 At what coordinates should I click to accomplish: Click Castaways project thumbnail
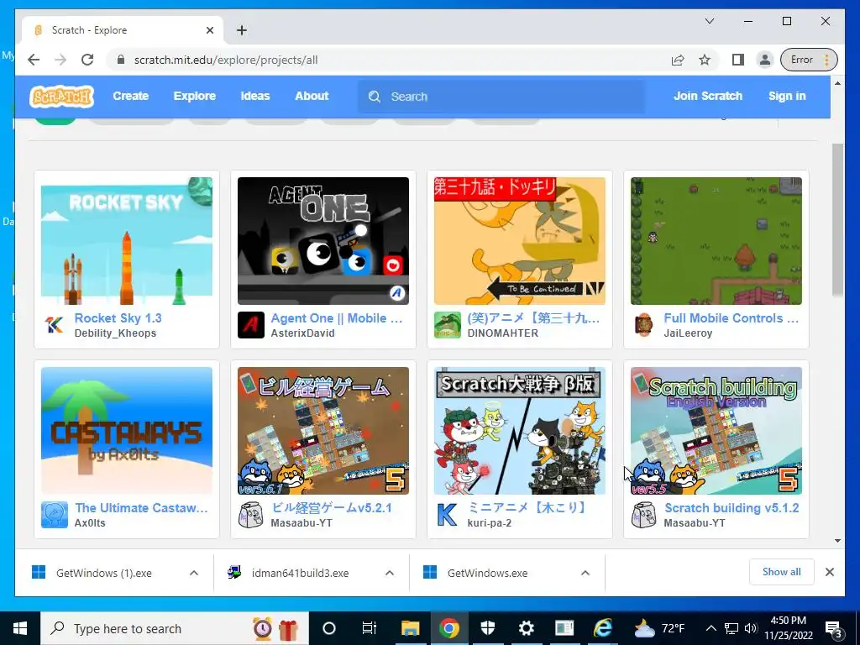point(127,431)
